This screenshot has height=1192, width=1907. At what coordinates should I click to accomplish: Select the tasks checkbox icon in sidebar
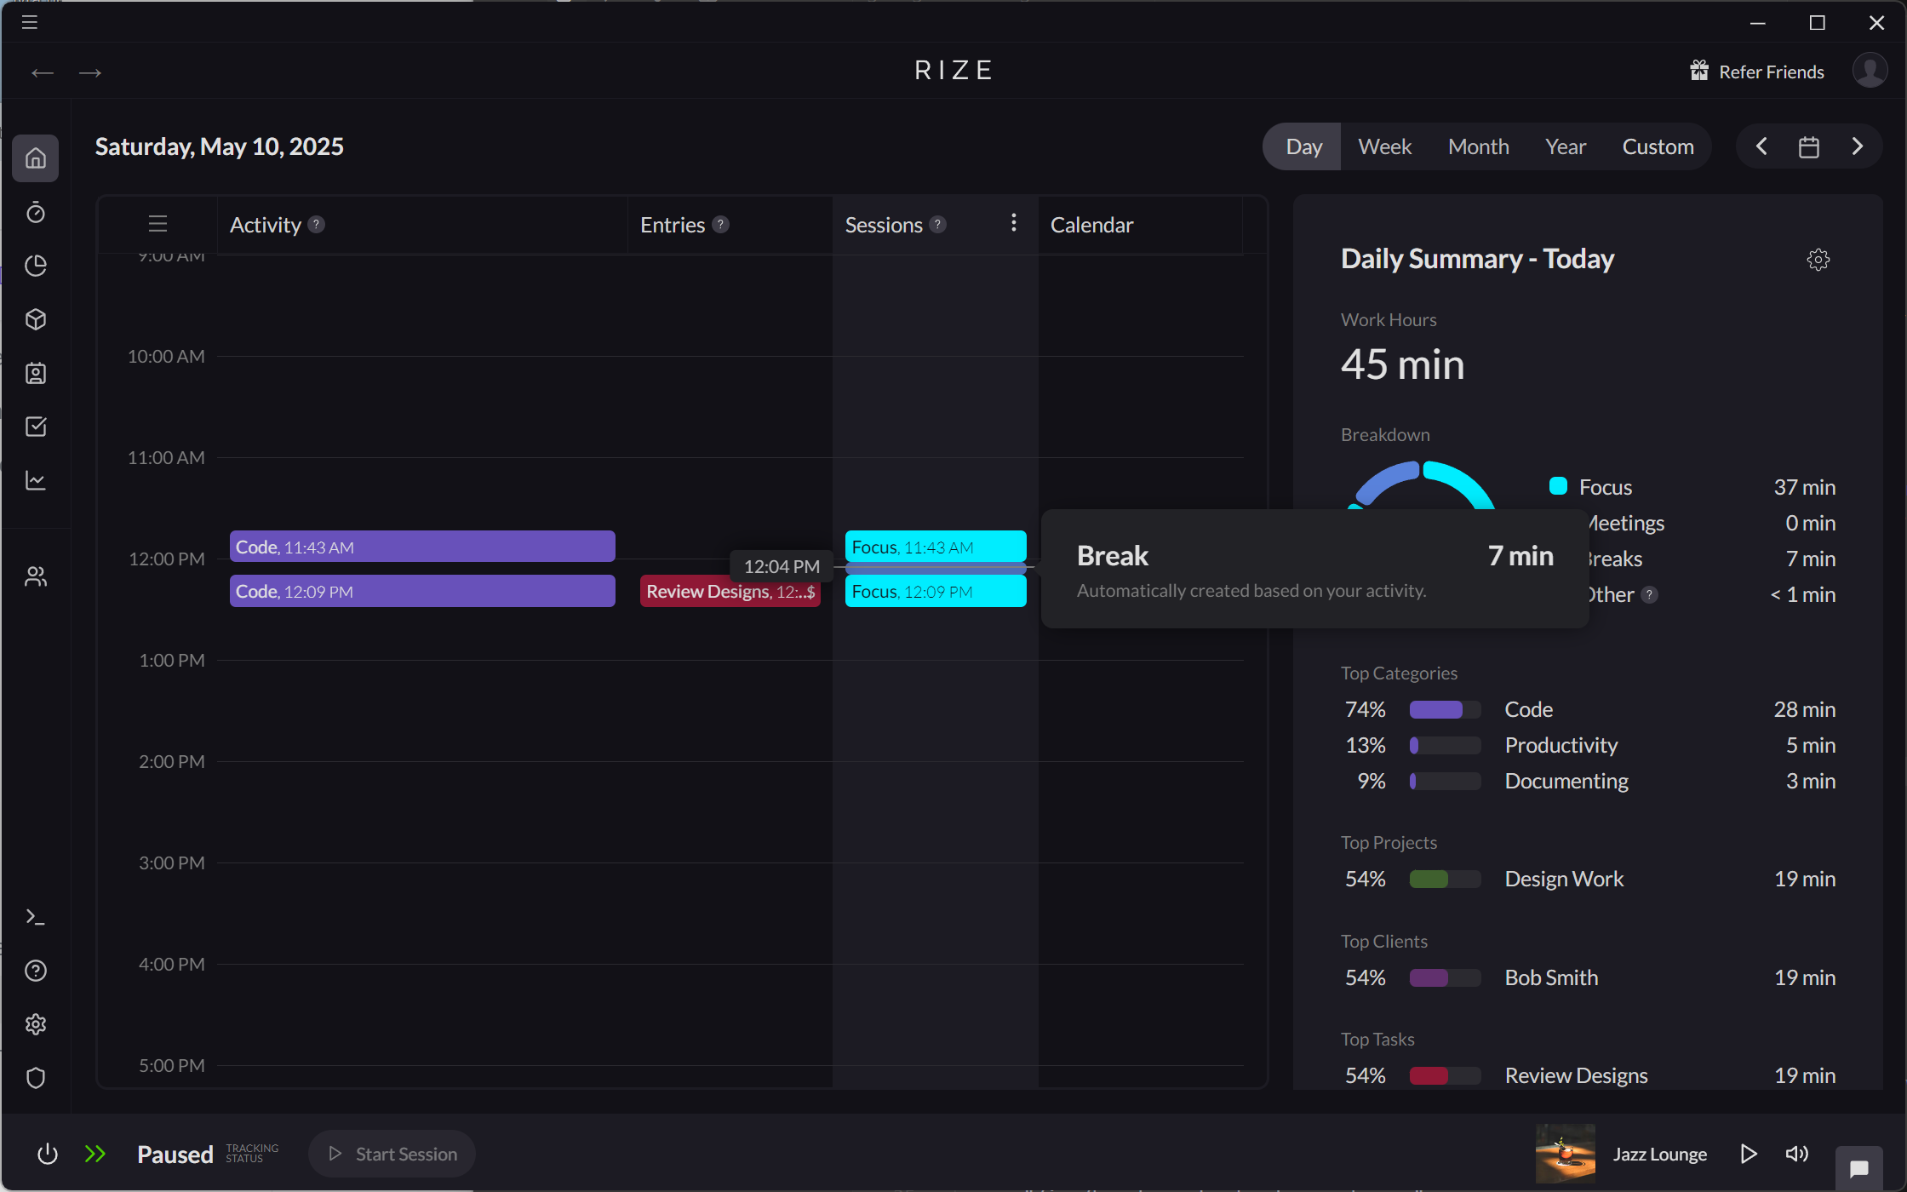point(36,427)
